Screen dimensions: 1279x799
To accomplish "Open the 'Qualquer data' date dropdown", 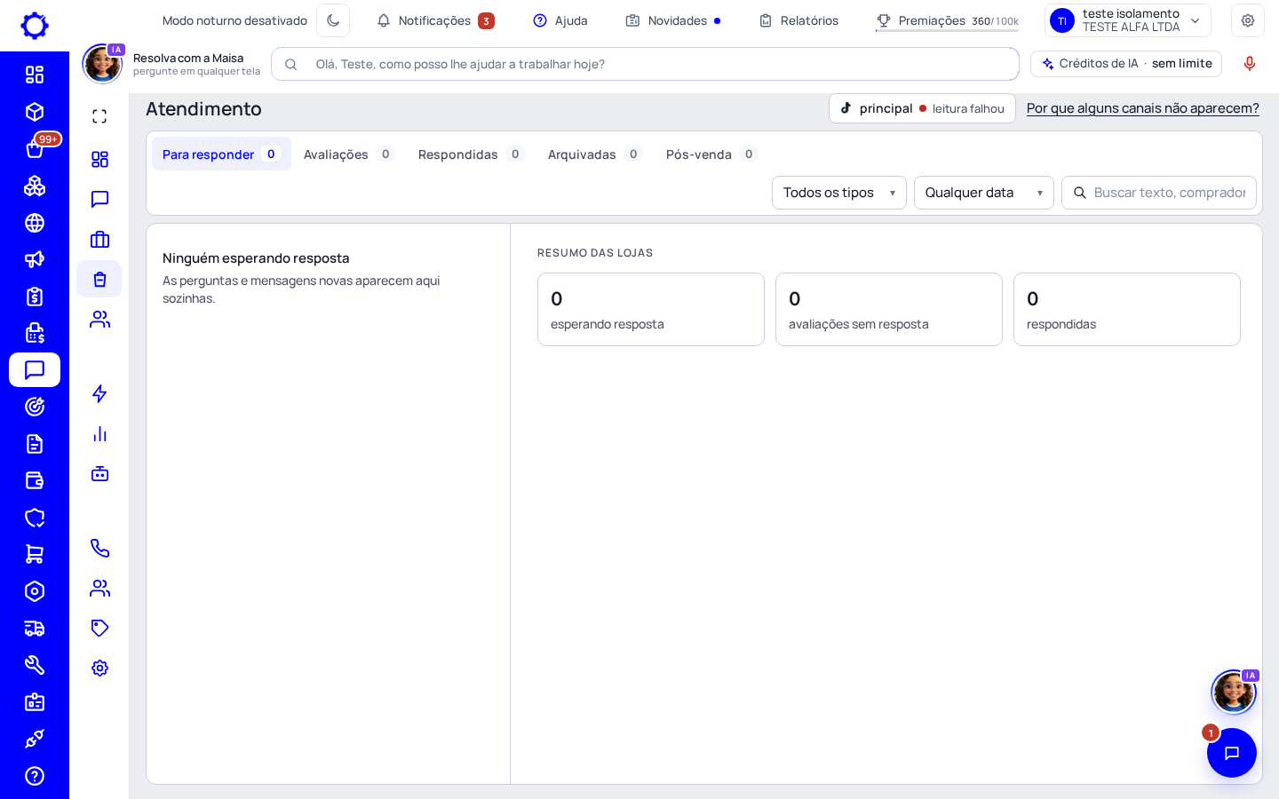I will point(984,193).
